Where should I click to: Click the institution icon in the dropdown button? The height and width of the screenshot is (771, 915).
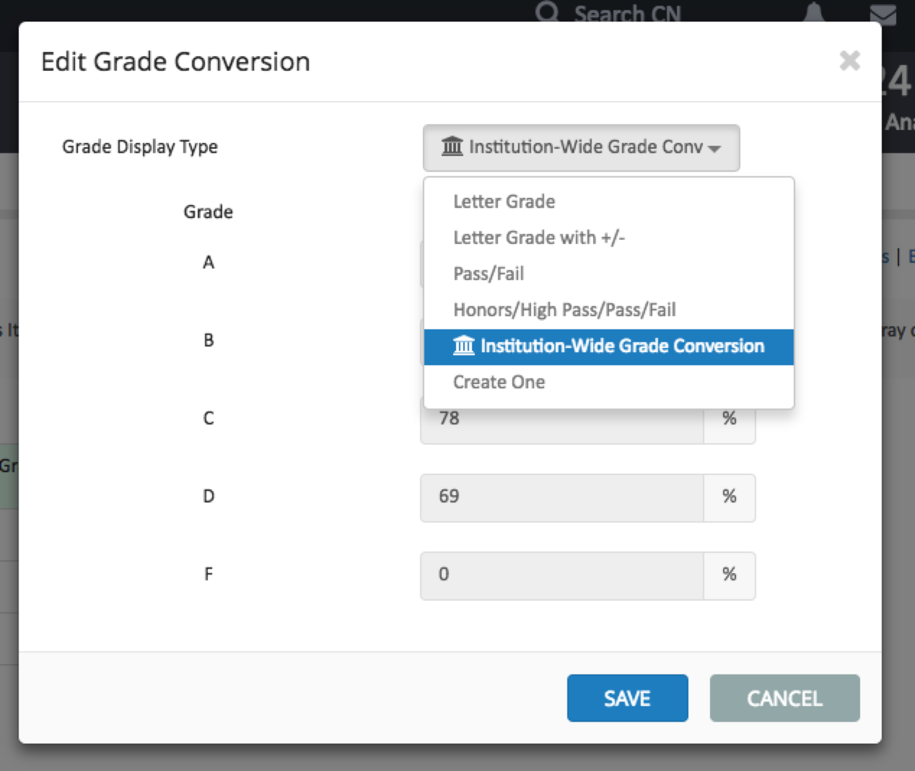point(452,146)
